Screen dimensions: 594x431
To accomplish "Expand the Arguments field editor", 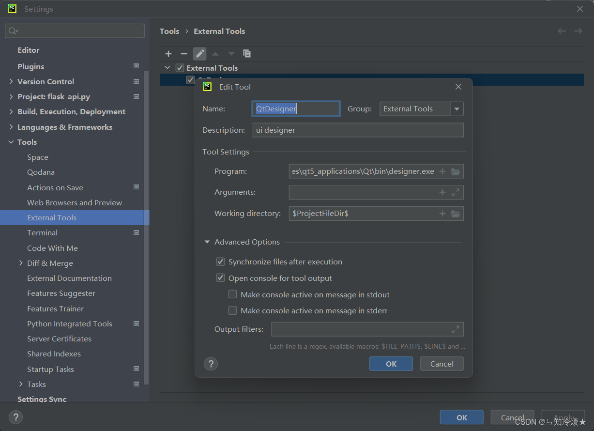I will coord(456,192).
